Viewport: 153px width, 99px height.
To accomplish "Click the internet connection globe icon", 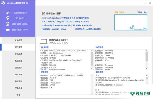I will 8,12.
